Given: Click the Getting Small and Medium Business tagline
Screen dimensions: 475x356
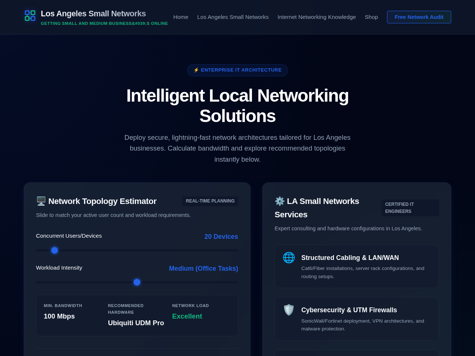Looking at the screenshot, I should pyautogui.click(x=104, y=23).
